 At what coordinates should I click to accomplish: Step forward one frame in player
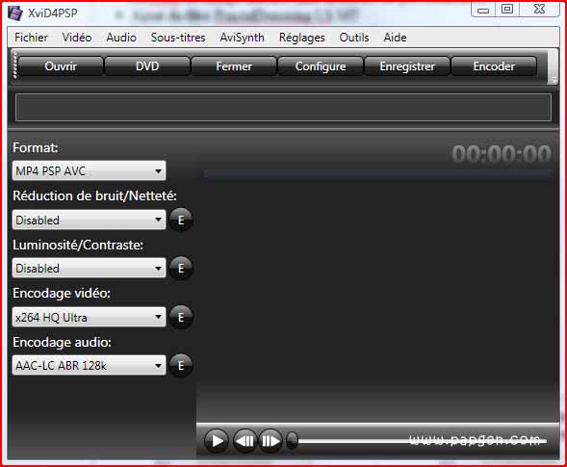pos(271,441)
